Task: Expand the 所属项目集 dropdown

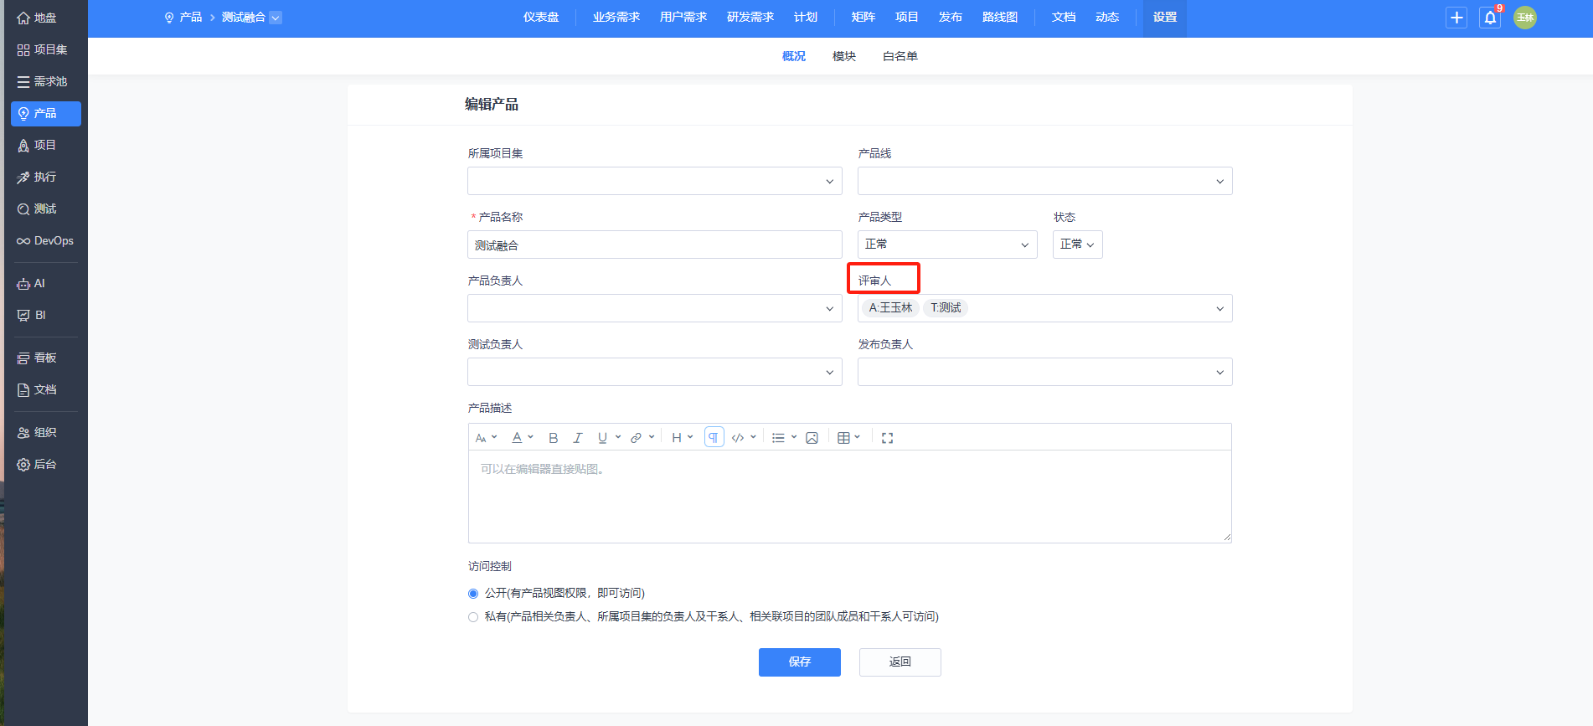Action: click(x=654, y=181)
